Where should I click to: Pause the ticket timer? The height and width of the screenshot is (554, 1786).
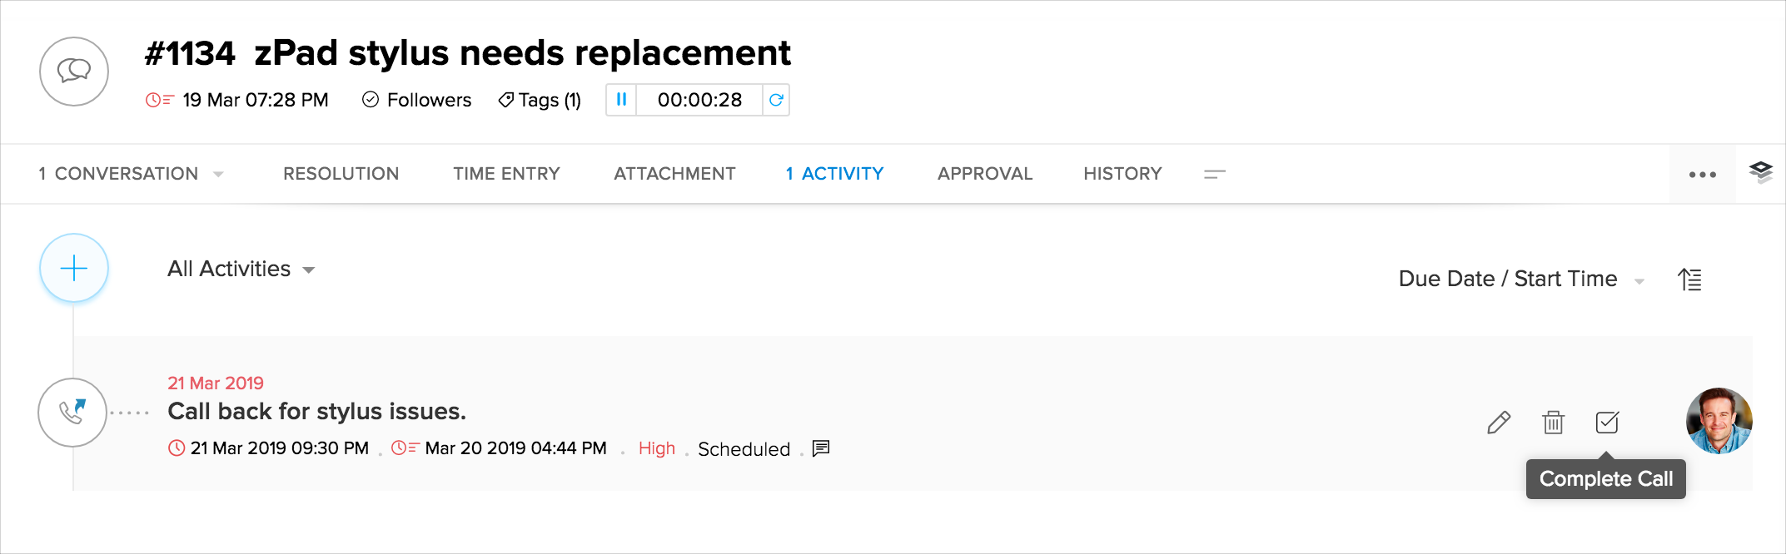(x=621, y=100)
